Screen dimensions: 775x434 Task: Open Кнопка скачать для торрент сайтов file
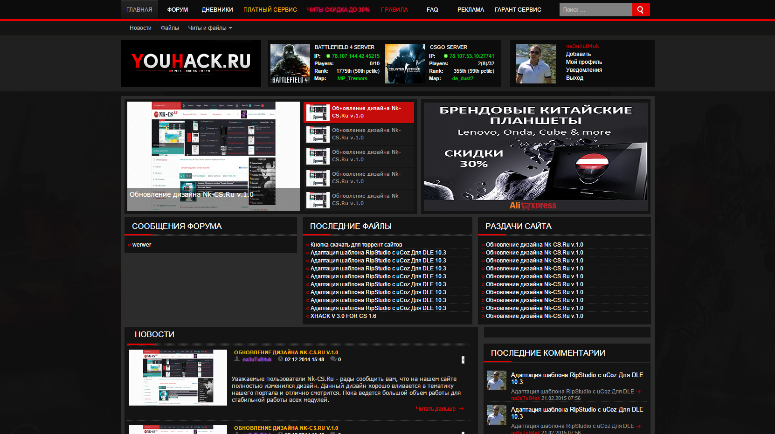pos(356,245)
